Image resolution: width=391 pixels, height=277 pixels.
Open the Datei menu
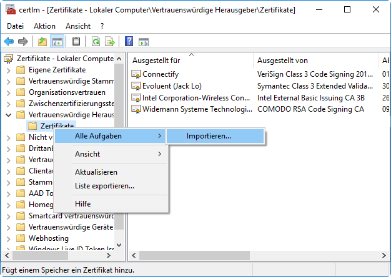pyautogui.click(x=16, y=26)
